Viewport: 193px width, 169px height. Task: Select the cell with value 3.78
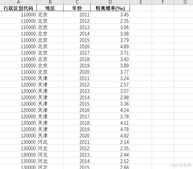[x=110, y=117]
